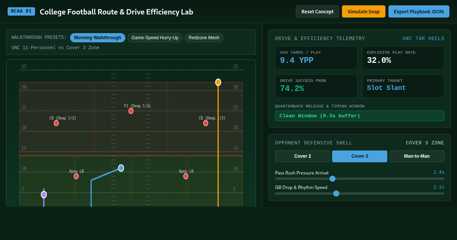Image resolution: width=457 pixels, height=240 pixels.
Task: Click the 32.0% explosive play rate
Action: [379, 61]
